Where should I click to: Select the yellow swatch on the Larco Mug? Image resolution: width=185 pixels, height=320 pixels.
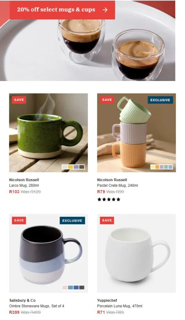click(x=70, y=167)
